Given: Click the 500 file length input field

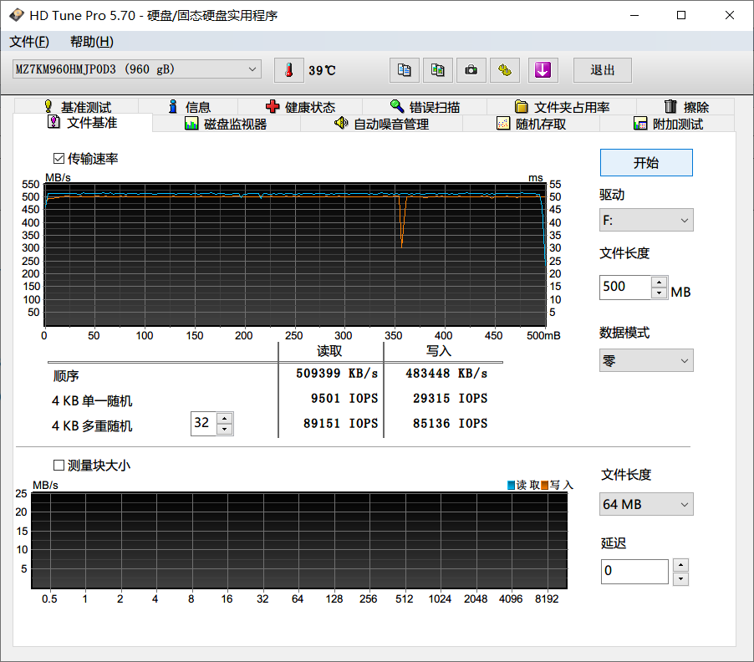Looking at the screenshot, I should pos(625,287).
